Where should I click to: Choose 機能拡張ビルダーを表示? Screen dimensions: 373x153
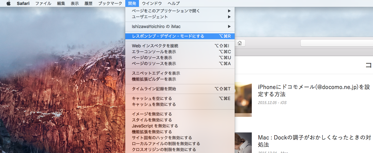180,79
